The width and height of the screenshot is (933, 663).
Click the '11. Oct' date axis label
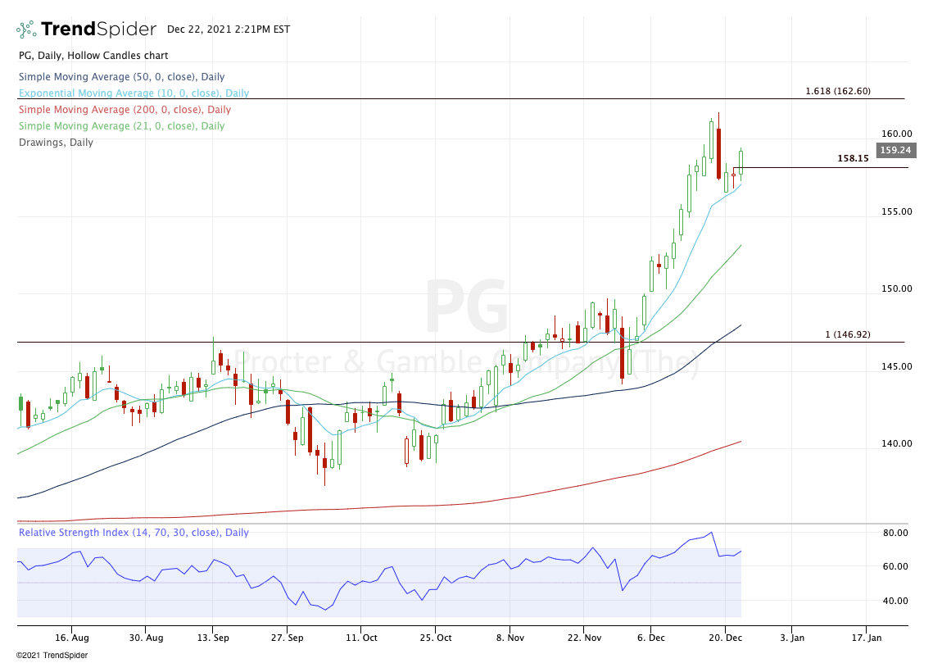click(360, 638)
